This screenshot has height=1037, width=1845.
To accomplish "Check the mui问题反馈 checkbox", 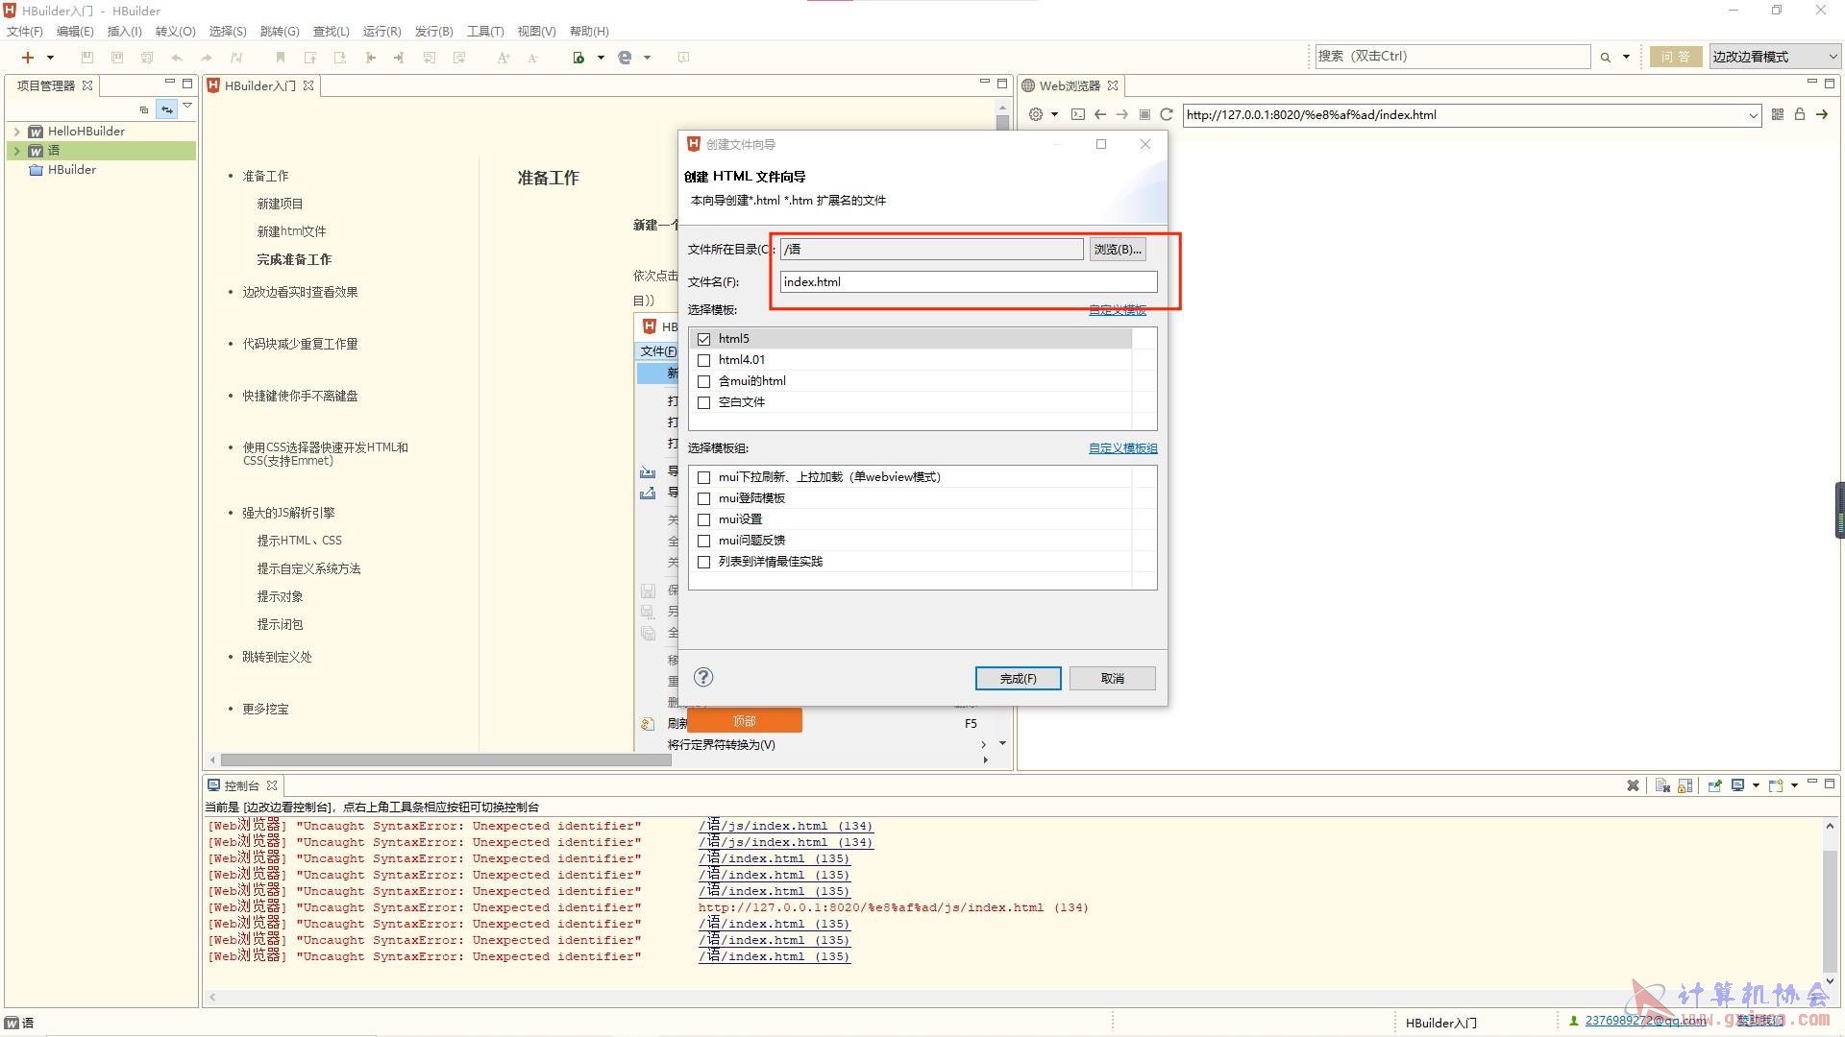I will [x=704, y=541].
